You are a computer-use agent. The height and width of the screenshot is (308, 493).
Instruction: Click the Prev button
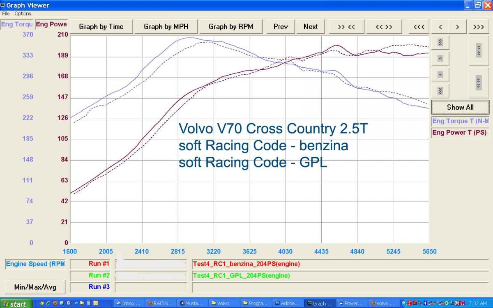[x=281, y=27]
